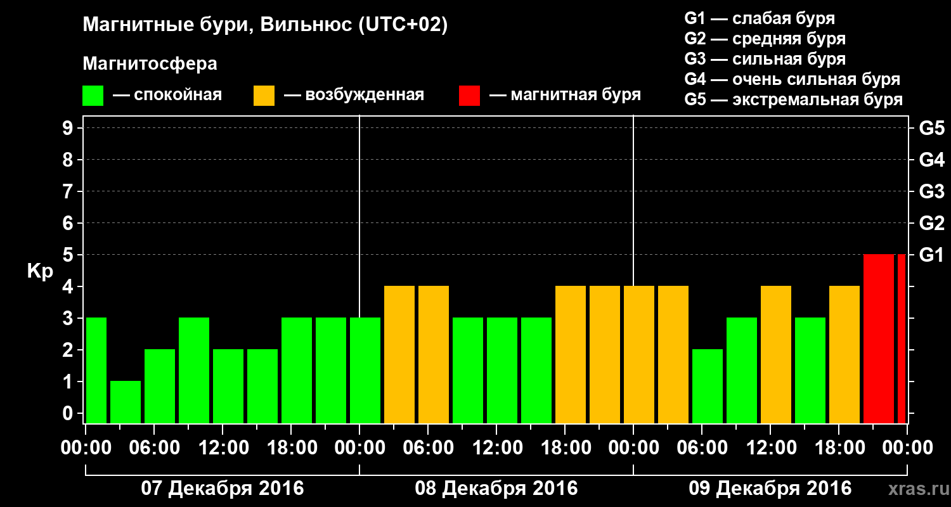Click the green Kp 2 bar on 09 Декабря
Screen dimensions: 951x507
click(708, 386)
